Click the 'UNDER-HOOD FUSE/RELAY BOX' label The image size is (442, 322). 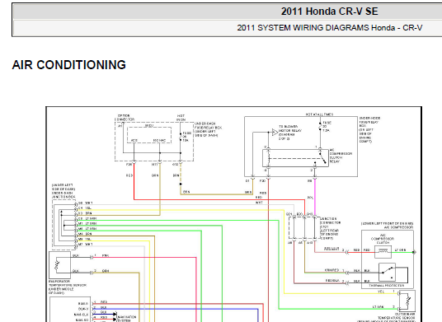tap(369, 129)
